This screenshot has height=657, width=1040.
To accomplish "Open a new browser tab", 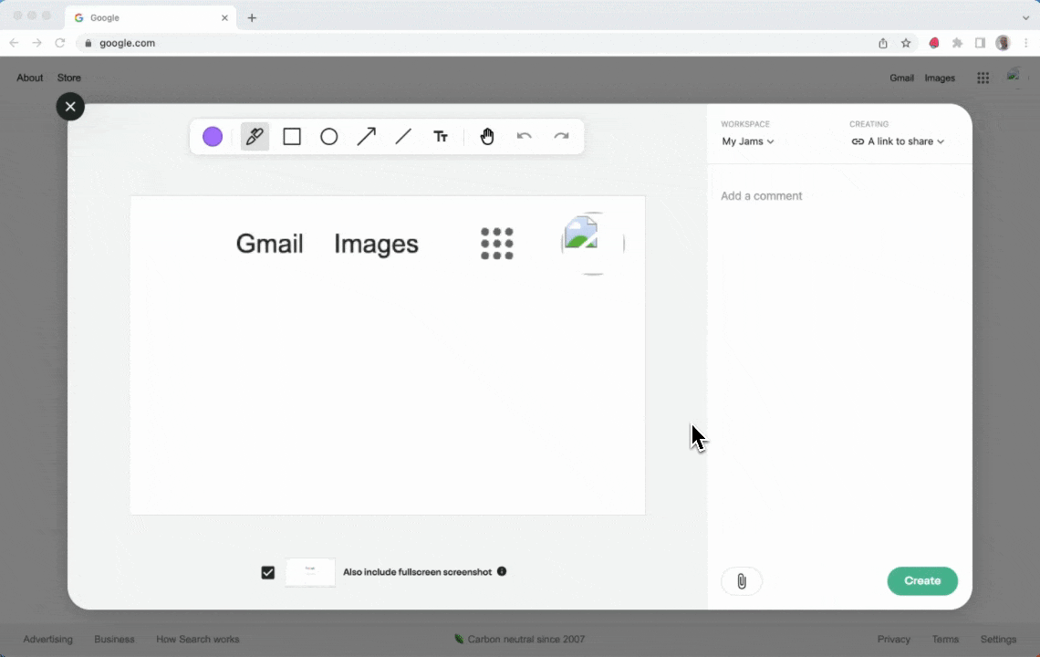I will pos(252,18).
